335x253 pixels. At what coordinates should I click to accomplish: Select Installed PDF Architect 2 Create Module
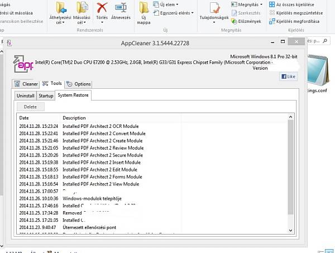[x=153, y=141]
